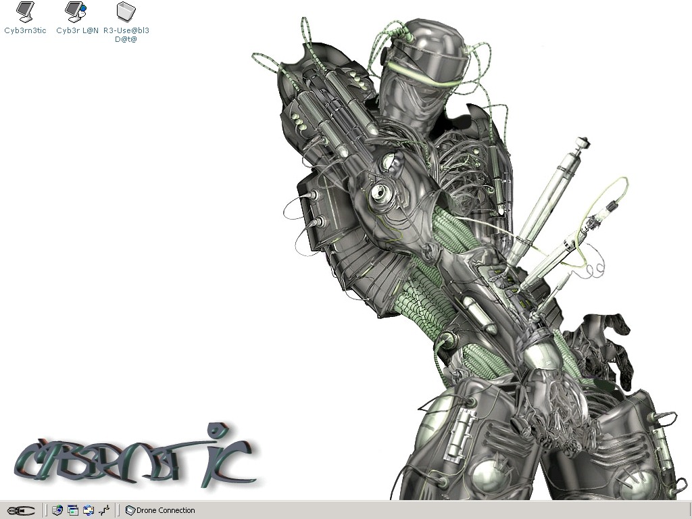692x519 pixels.
Task: Open the Start menu via the Cybernetic logo button
Action: [x=20, y=510]
